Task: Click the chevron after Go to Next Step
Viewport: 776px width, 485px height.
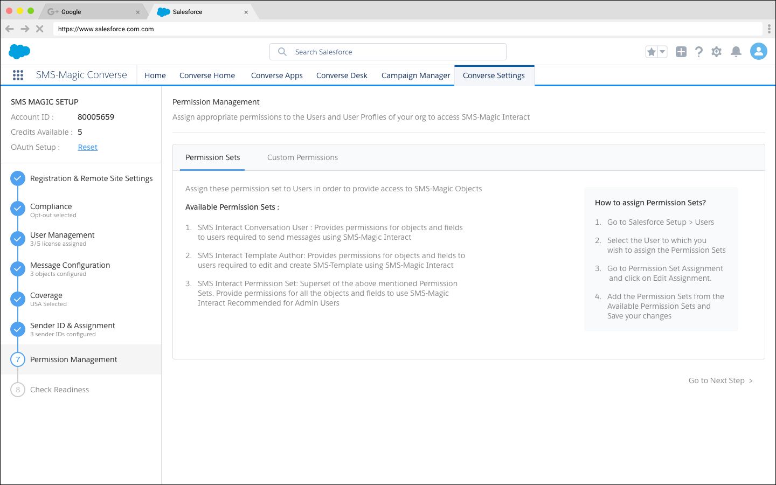Action: click(751, 381)
